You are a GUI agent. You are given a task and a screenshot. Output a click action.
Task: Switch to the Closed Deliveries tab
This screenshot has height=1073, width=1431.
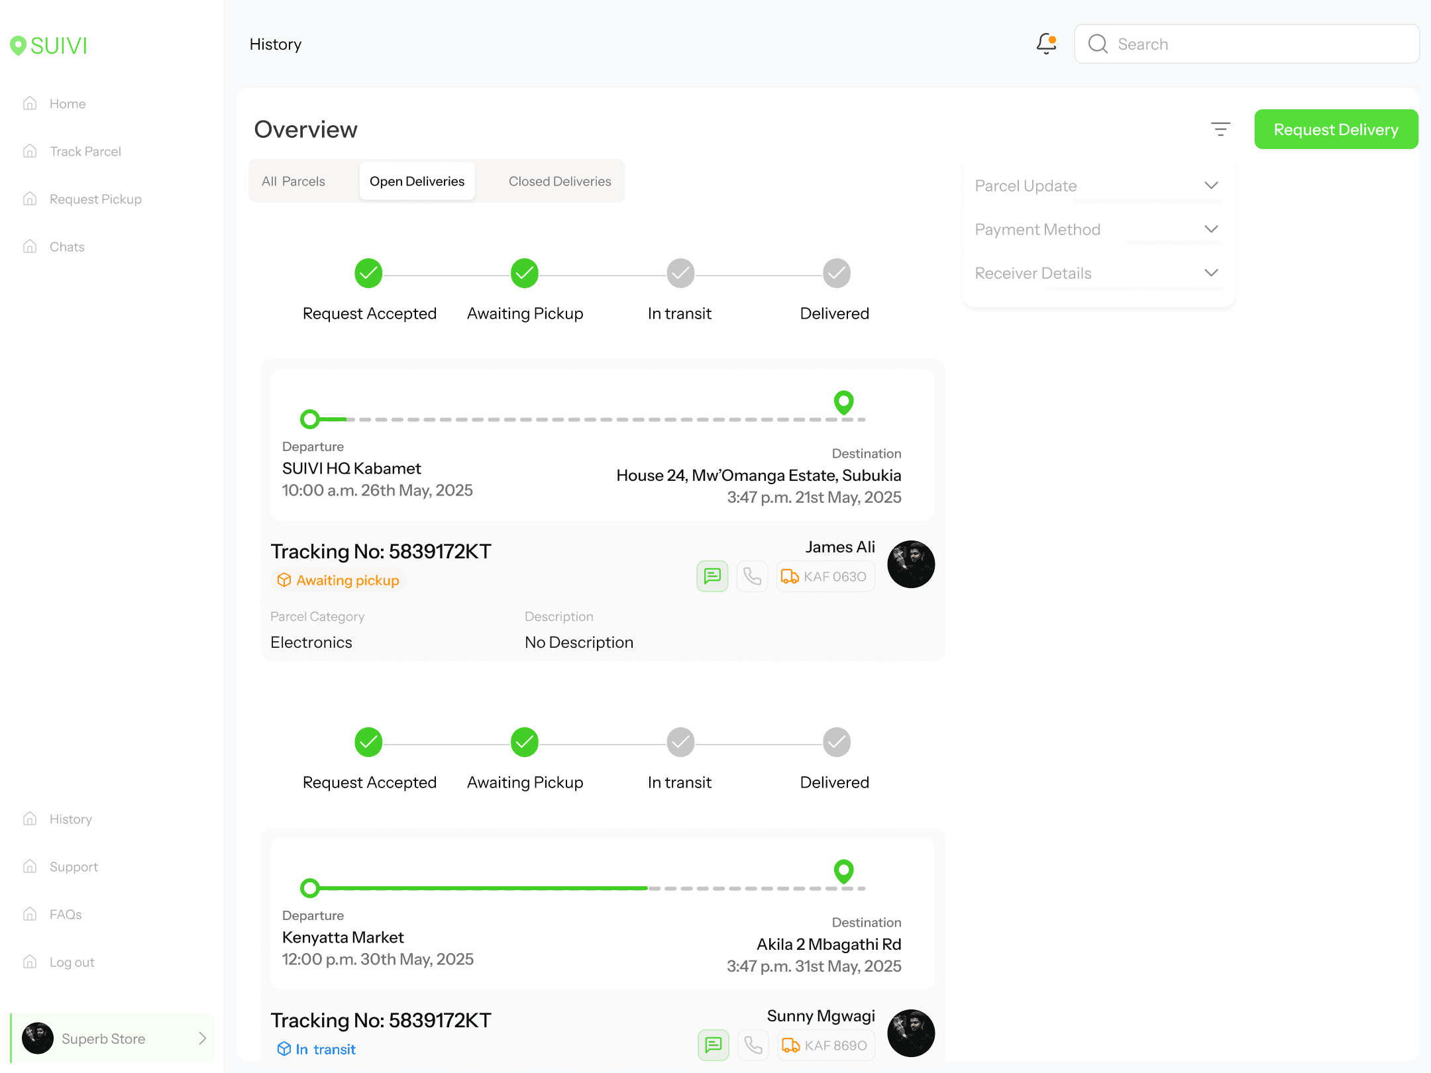pos(560,181)
